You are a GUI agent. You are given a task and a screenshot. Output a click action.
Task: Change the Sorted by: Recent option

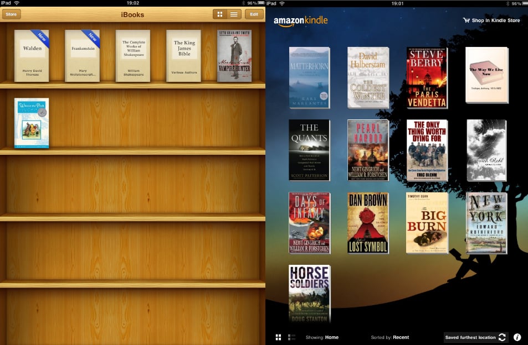tap(390, 337)
